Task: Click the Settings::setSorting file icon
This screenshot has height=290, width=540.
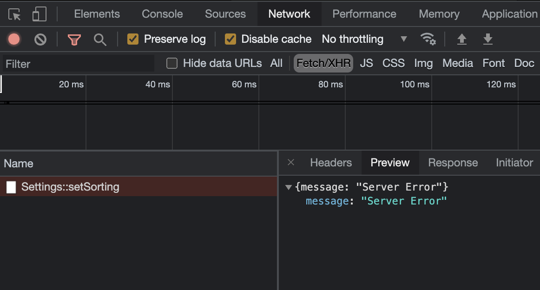Action: 11,187
